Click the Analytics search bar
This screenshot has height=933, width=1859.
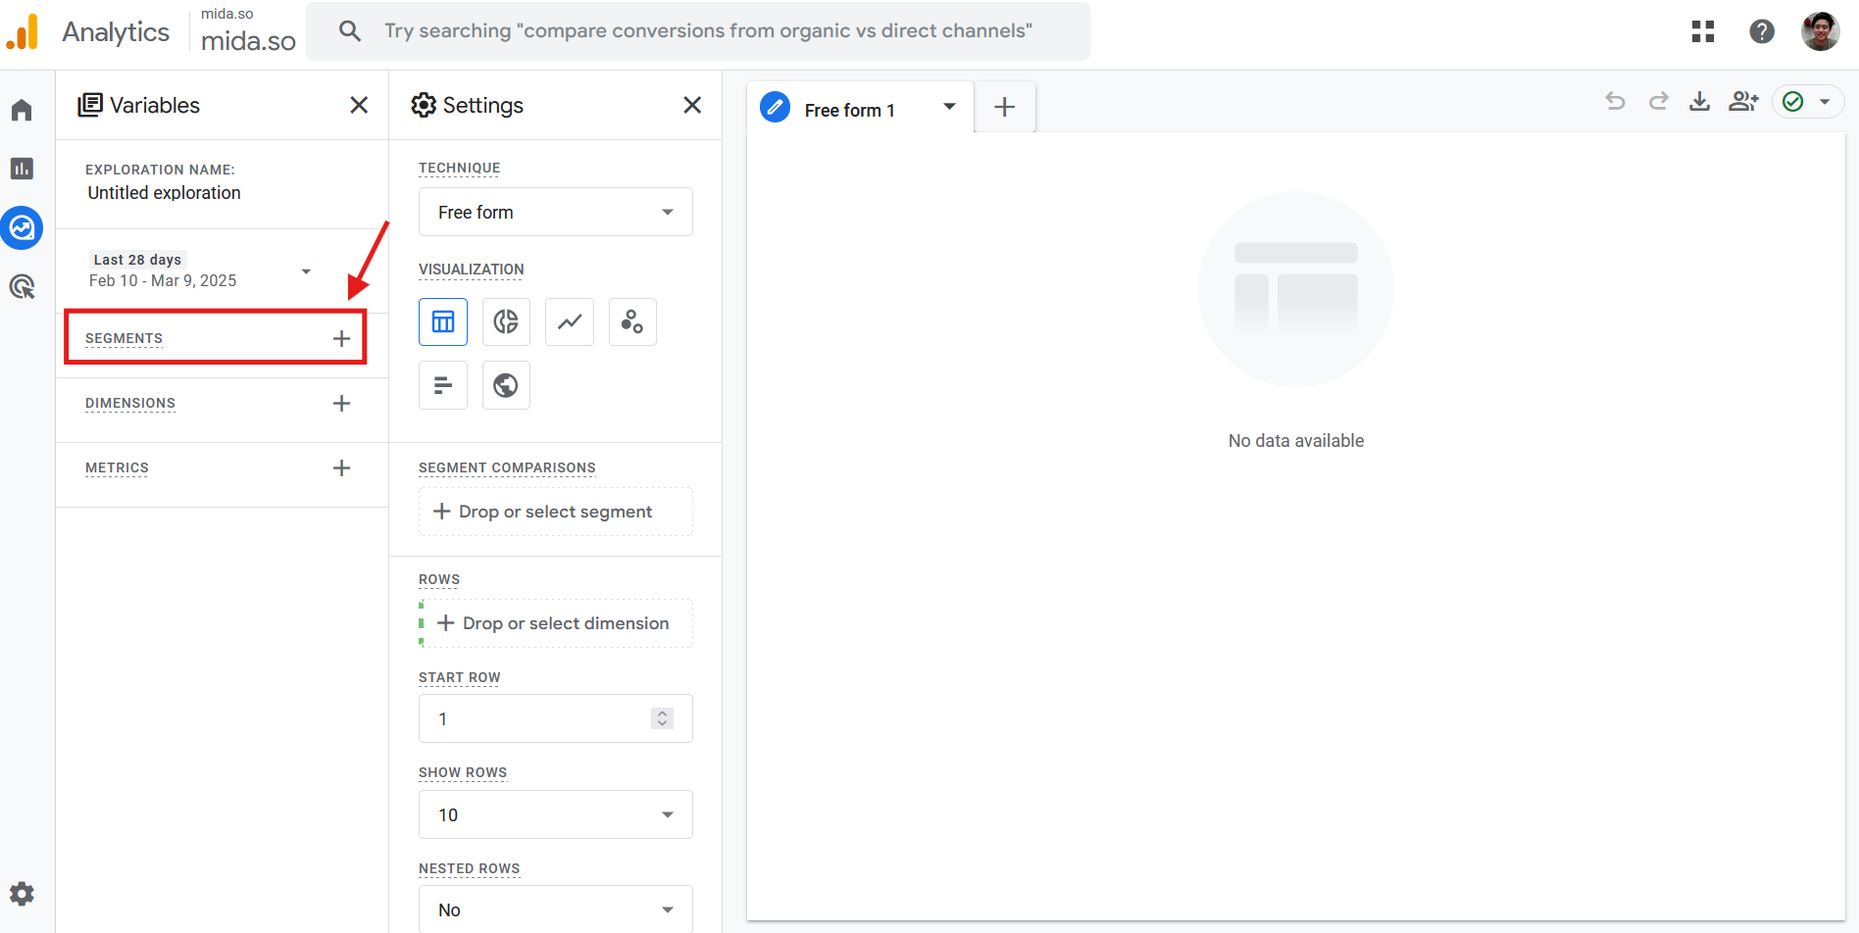698,31
